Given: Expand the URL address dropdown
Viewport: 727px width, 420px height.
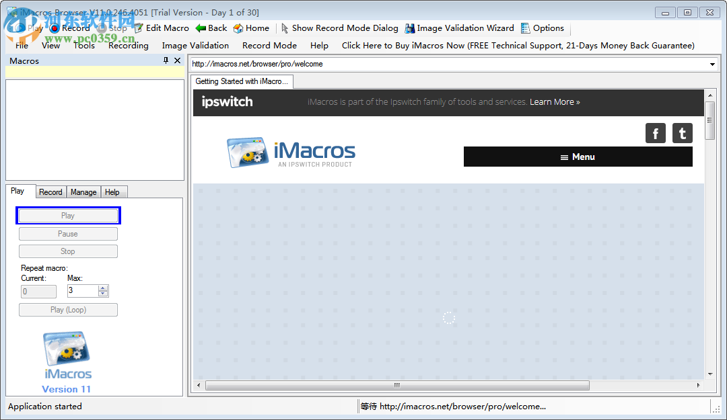Looking at the screenshot, I should [x=712, y=64].
